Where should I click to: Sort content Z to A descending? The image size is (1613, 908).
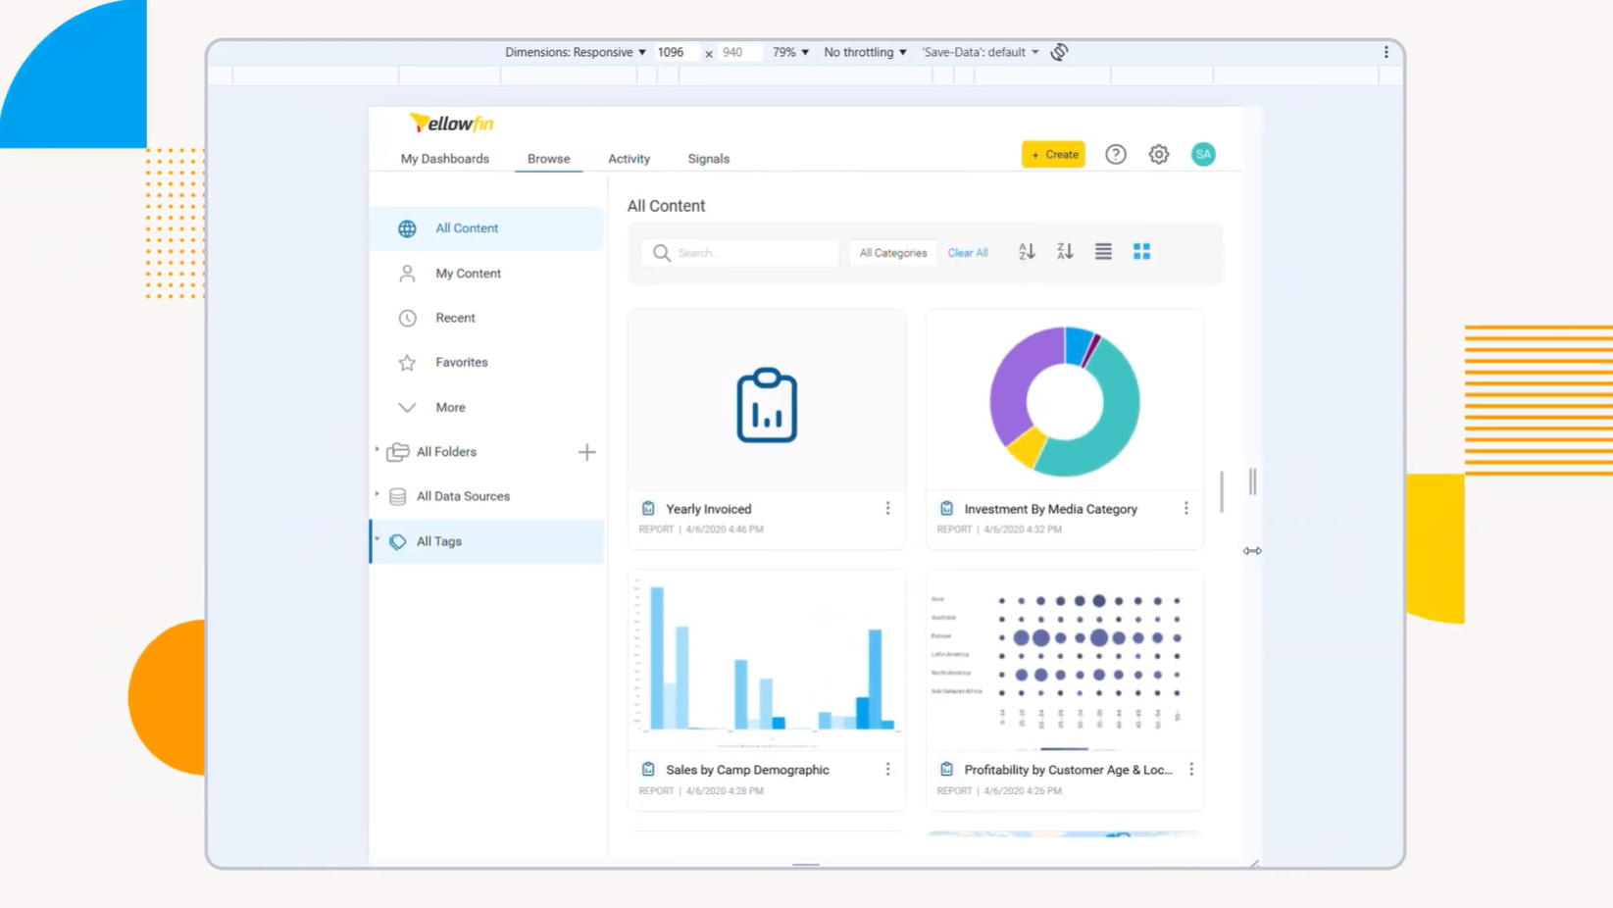pos(1065,252)
